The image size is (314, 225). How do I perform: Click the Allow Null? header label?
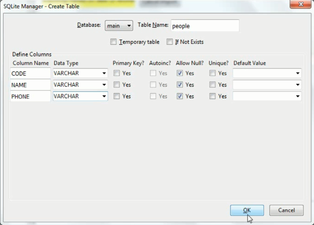coord(190,63)
